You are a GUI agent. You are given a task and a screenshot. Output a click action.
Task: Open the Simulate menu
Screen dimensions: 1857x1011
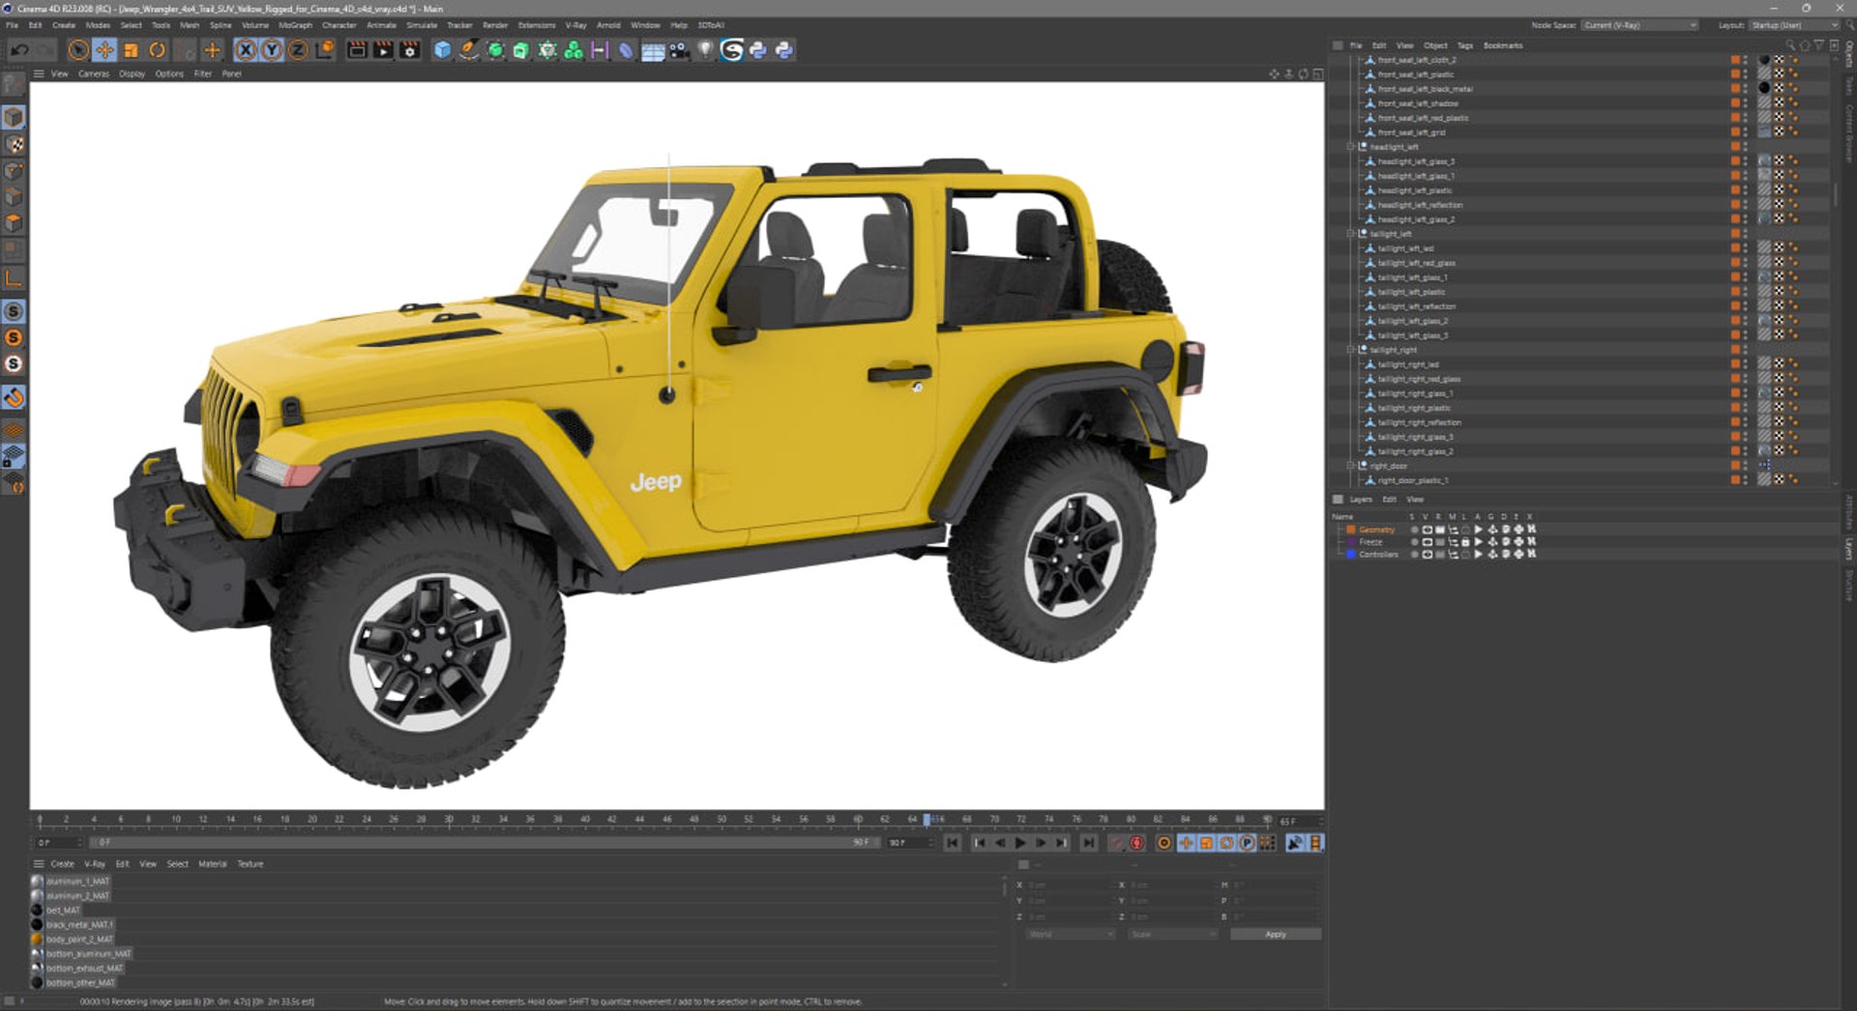click(422, 25)
